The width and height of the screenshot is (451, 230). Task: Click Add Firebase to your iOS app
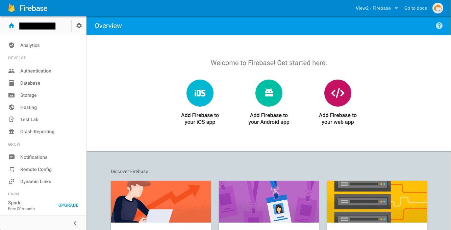[200, 118]
